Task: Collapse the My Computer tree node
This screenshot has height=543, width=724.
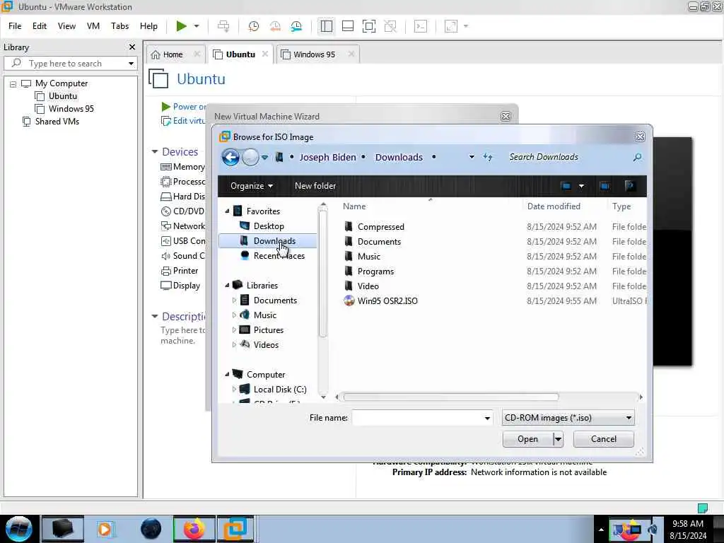Action: tap(13, 84)
